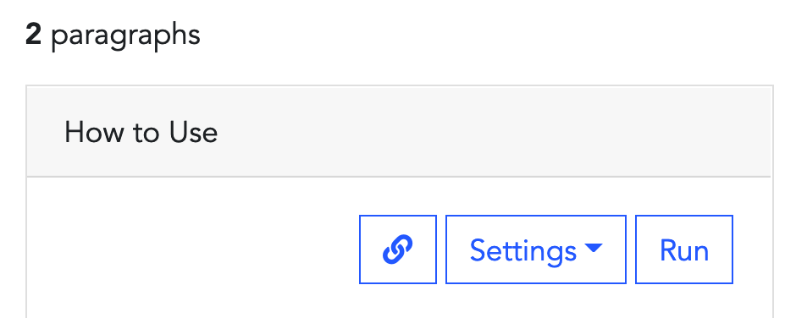Get link to this paragraph
This screenshot has width=796, height=318.
[397, 249]
